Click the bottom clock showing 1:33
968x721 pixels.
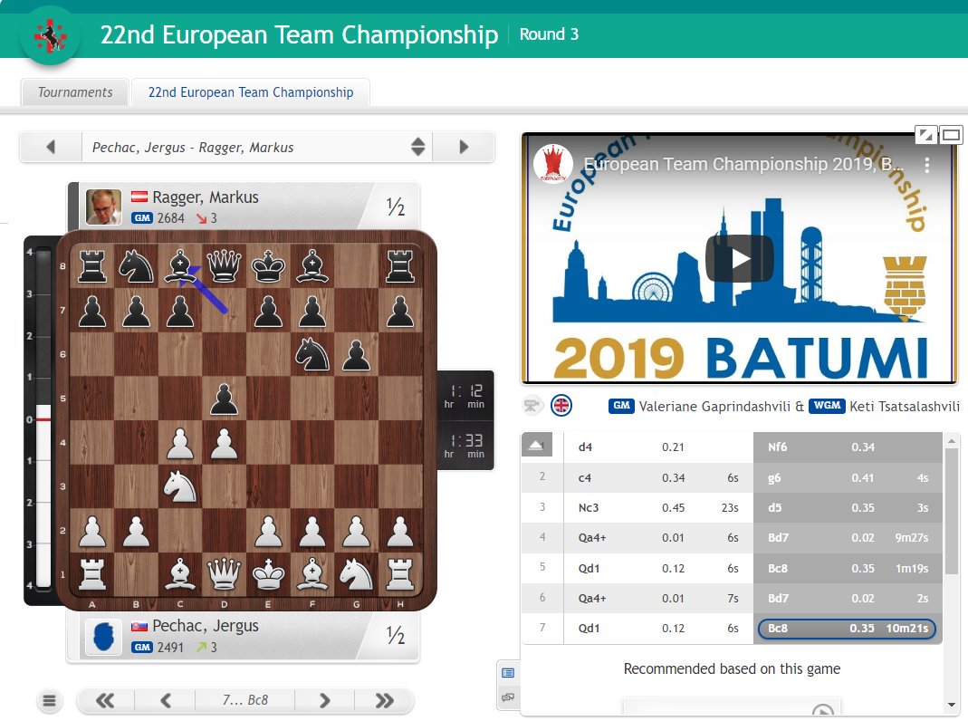coord(465,446)
